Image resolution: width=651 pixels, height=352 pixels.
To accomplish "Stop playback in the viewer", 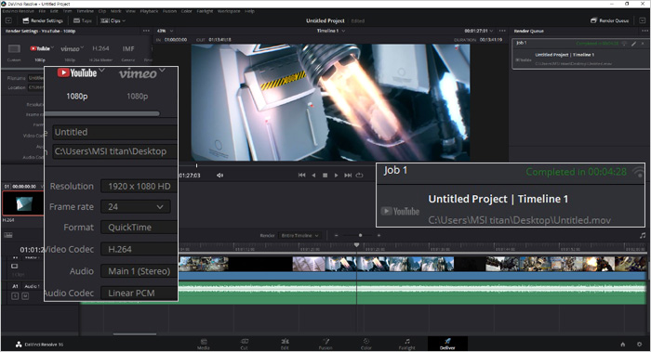I will pyautogui.click(x=325, y=176).
